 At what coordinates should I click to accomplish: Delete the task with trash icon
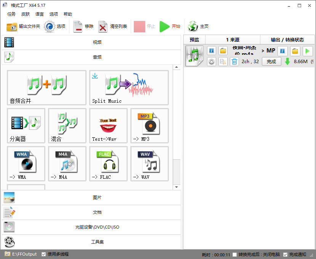point(234,62)
